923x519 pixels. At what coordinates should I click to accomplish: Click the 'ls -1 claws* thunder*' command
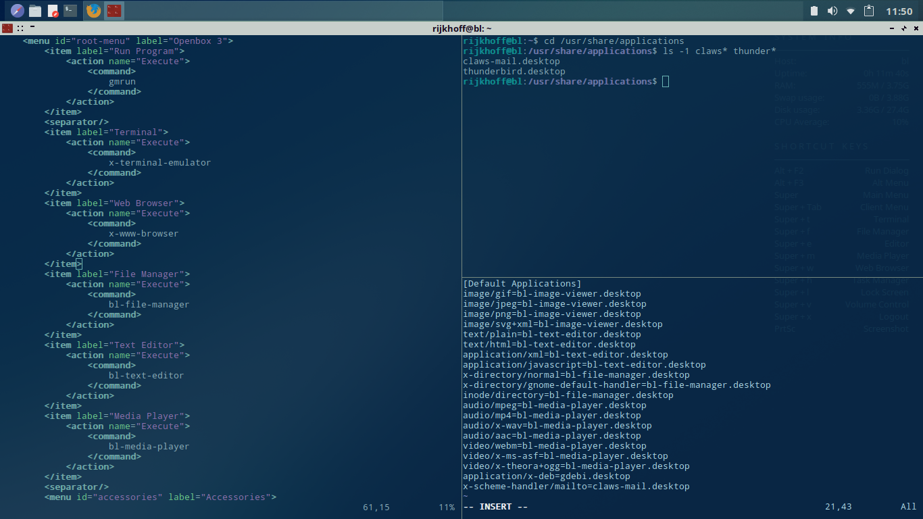[720, 51]
